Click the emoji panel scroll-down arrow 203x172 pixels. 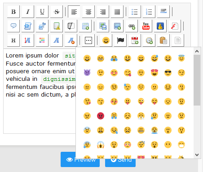[x=197, y=154]
